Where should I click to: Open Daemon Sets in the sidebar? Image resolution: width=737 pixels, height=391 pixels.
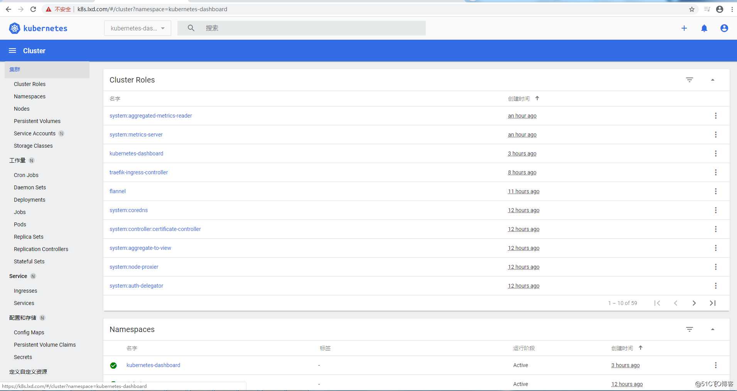(x=30, y=187)
